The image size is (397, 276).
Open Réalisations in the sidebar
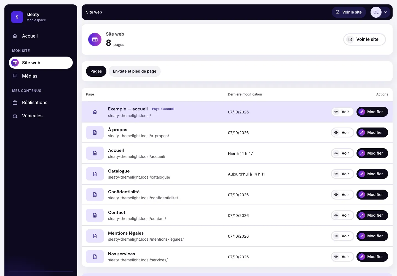41,102
